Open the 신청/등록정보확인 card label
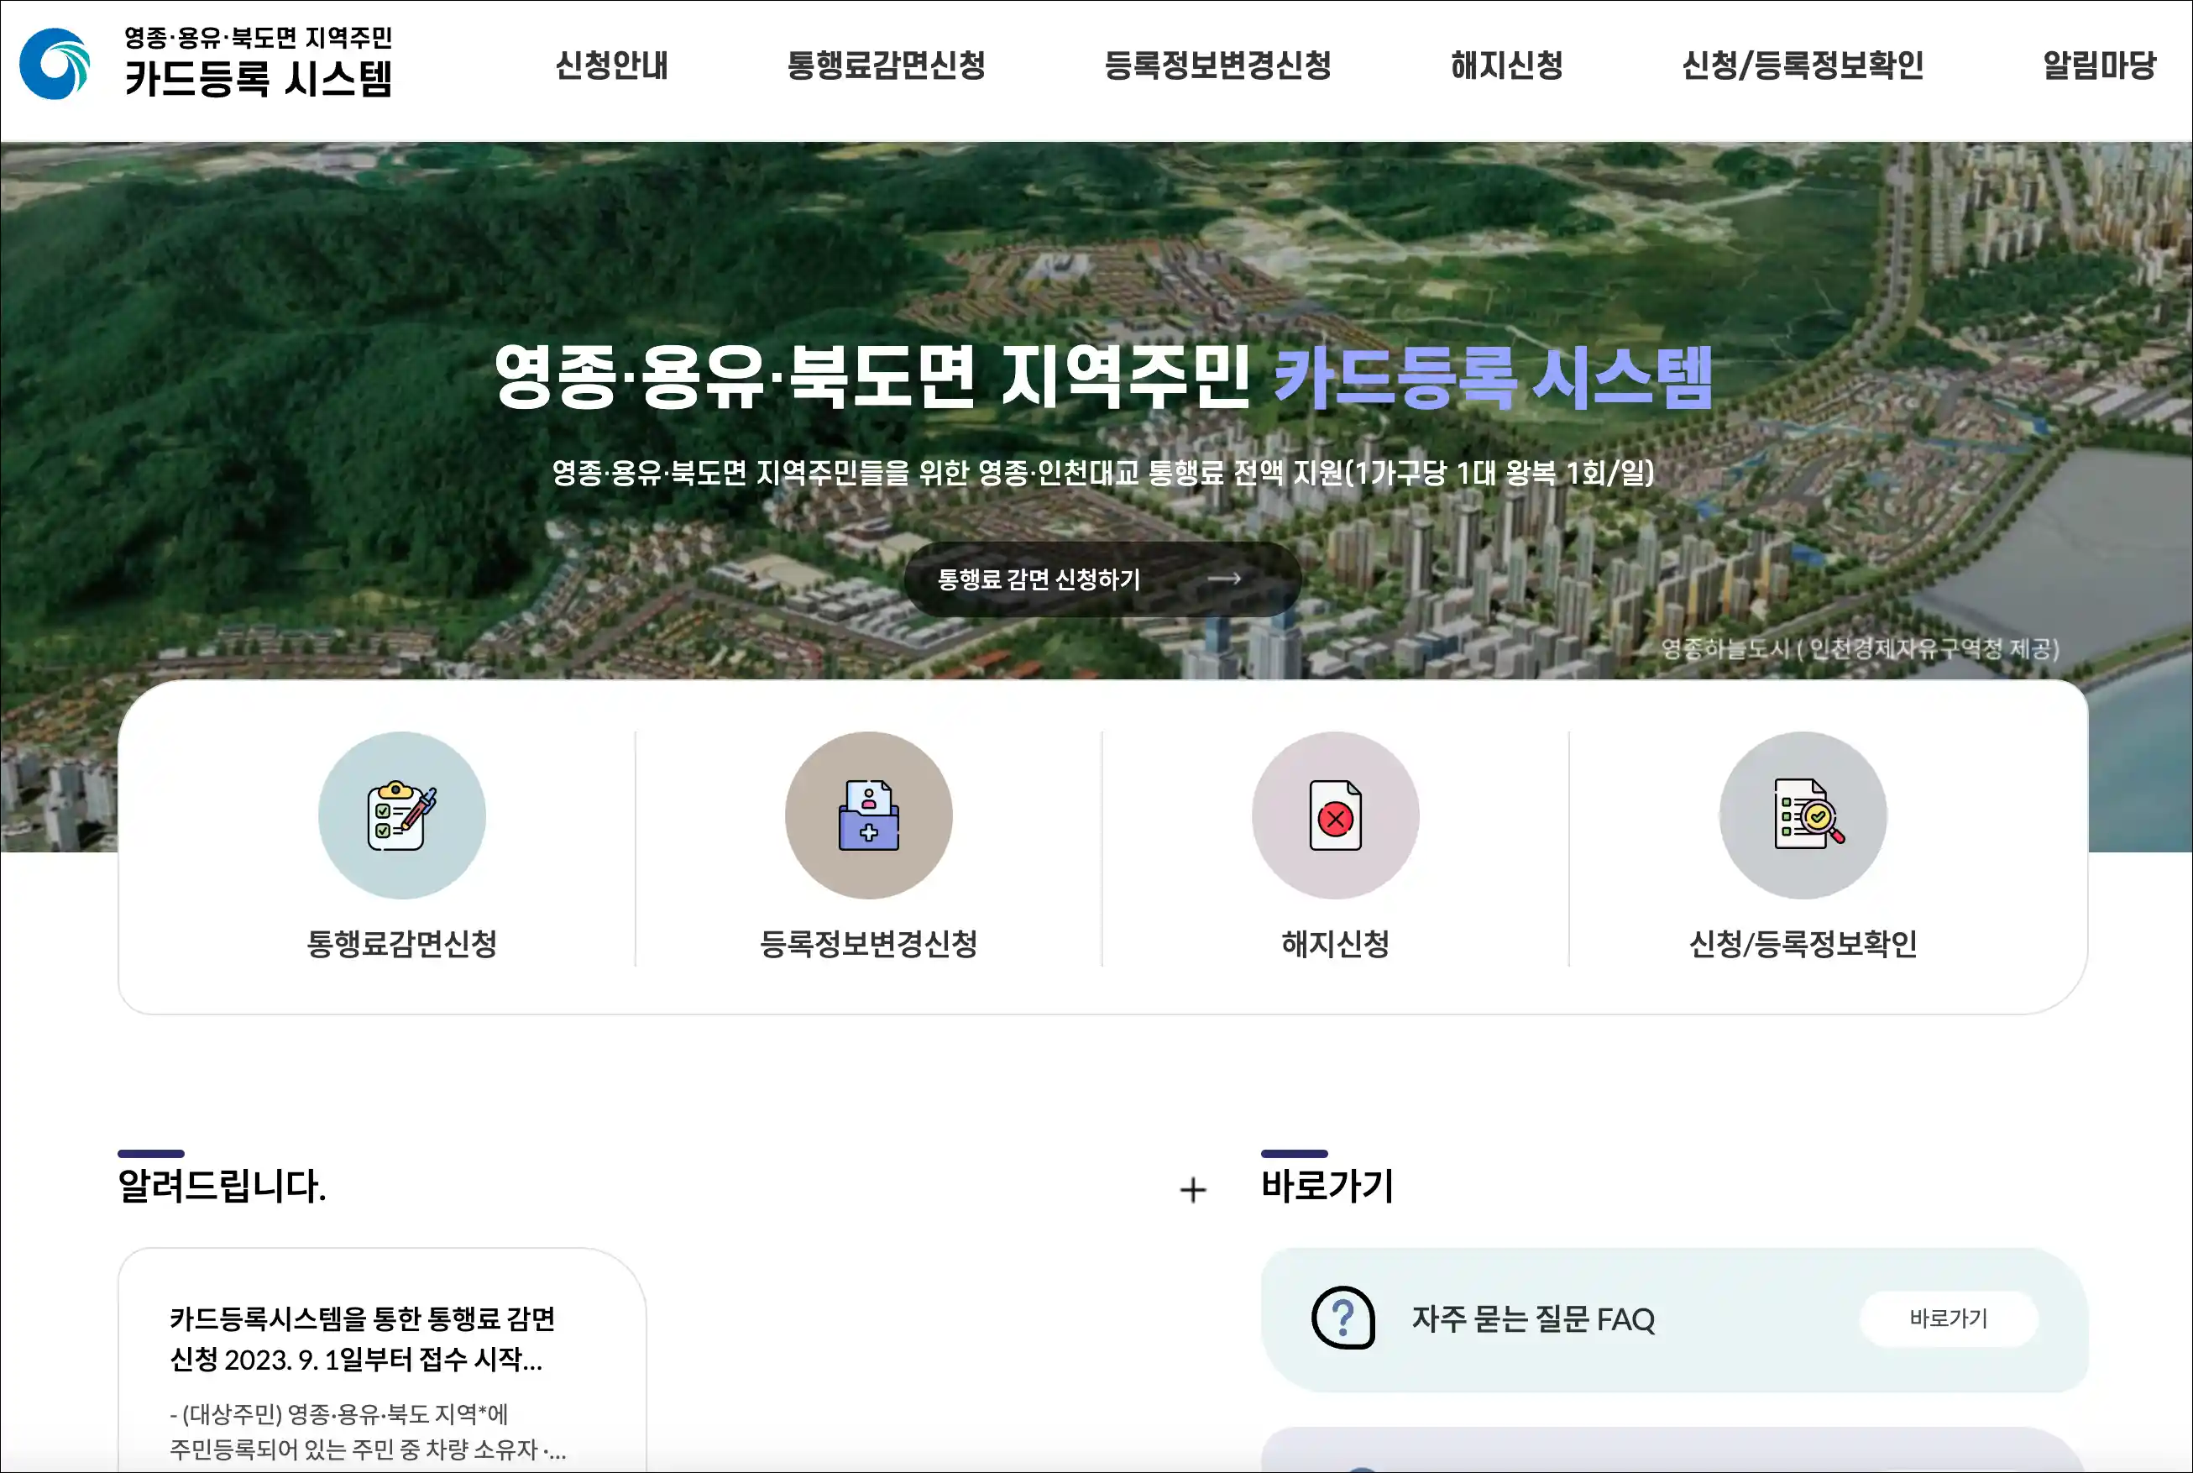Image resolution: width=2193 pixels, height=1473 pixels. click(x=1803, y=943)
